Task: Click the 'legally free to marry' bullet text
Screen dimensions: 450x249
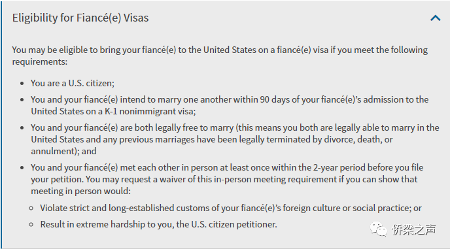Action: point(235,139)
